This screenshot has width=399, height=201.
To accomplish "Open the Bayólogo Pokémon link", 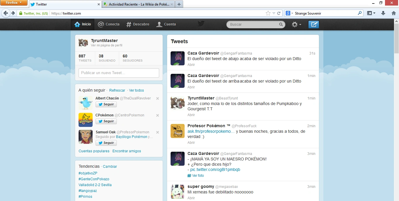I will [x=131, y=137].
